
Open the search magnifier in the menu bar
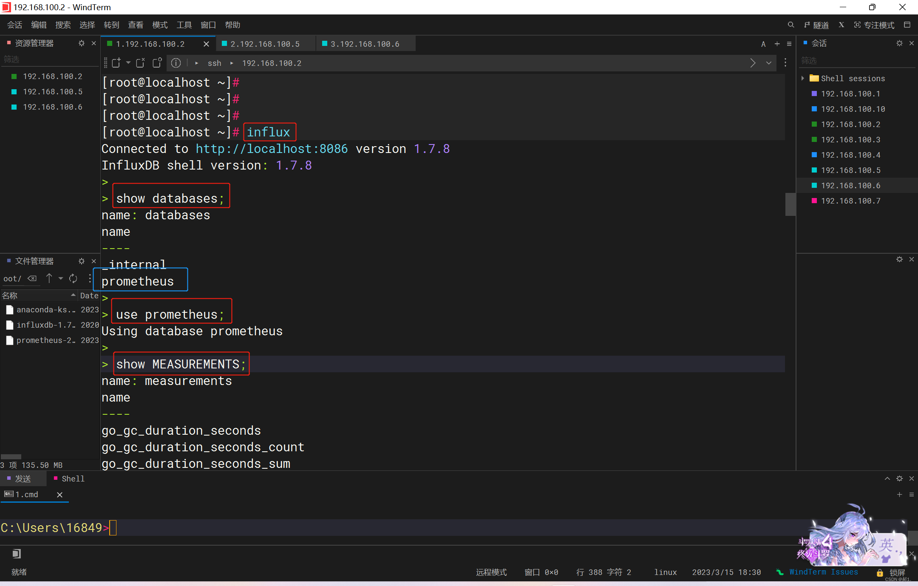(x=790, y=25)
